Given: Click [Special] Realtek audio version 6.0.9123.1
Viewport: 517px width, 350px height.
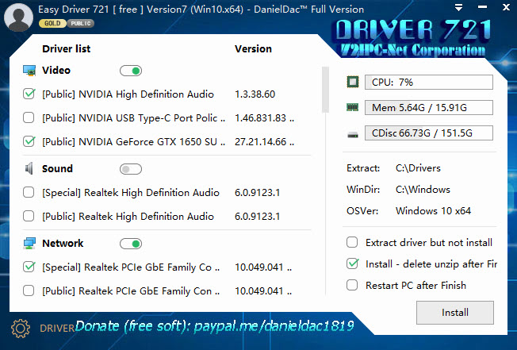Looking at the screenshot, I should coord(257,193).
